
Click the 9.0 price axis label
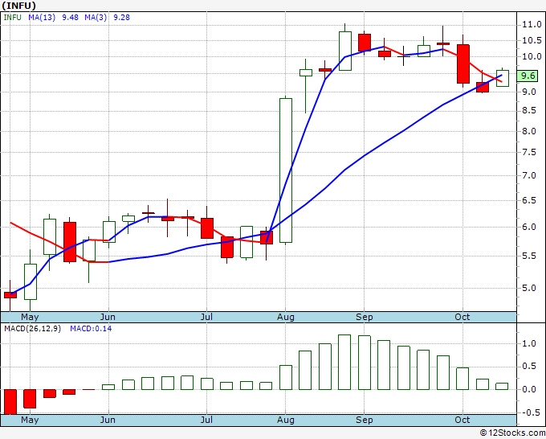tap(529, 92)
